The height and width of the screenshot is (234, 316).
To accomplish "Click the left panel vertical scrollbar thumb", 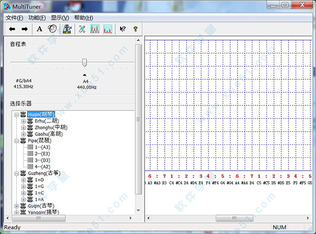I will point(139,120).
